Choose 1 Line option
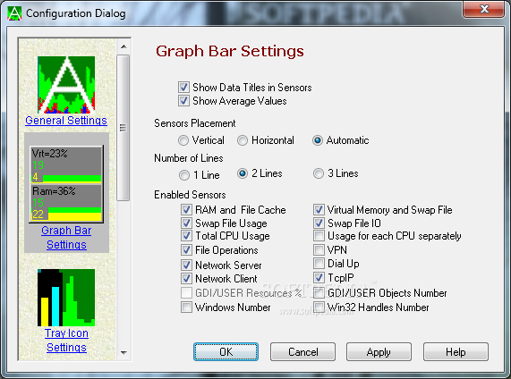 click(x=184, y=175)
